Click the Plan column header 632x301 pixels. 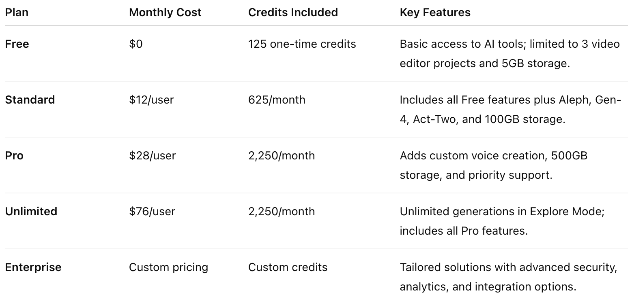coord(17,13)
